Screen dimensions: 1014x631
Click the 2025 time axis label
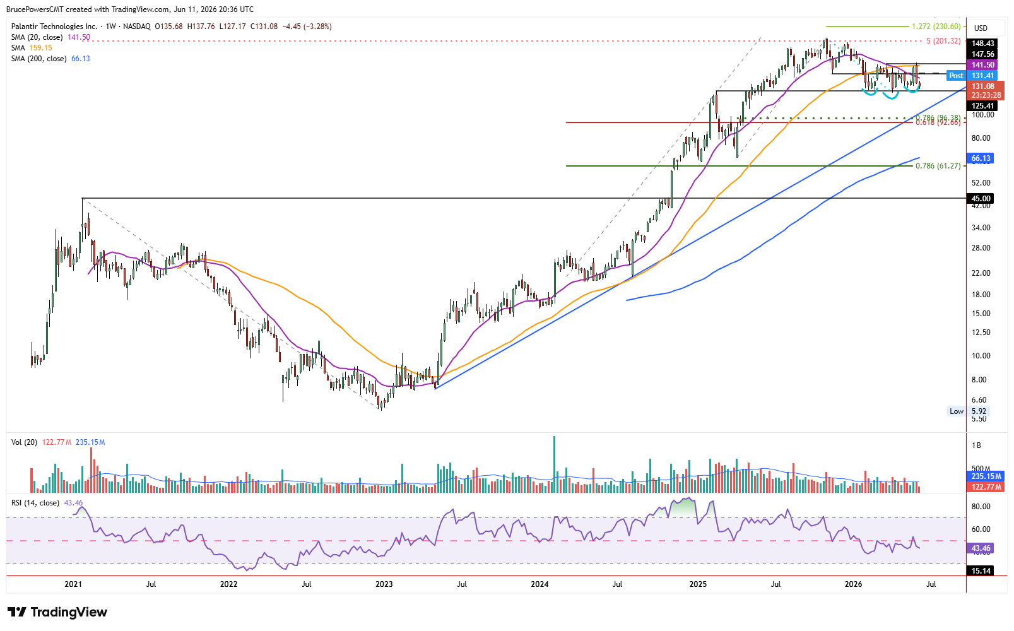[x=698, y=584]
